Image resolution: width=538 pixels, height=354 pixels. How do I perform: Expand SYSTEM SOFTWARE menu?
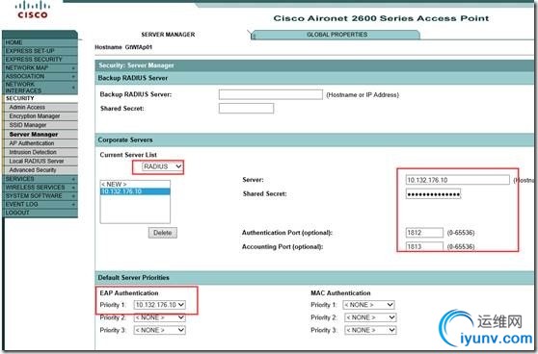[x=40, y=196]
